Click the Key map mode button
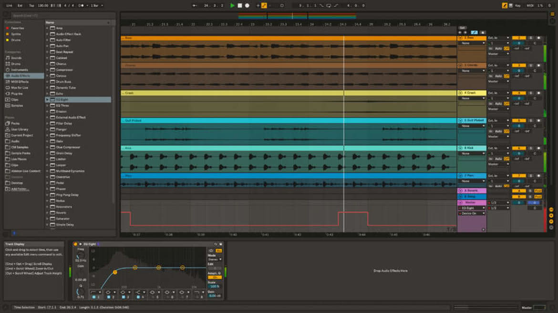This screenshot has height=313, width=558. tap(518, 5)
